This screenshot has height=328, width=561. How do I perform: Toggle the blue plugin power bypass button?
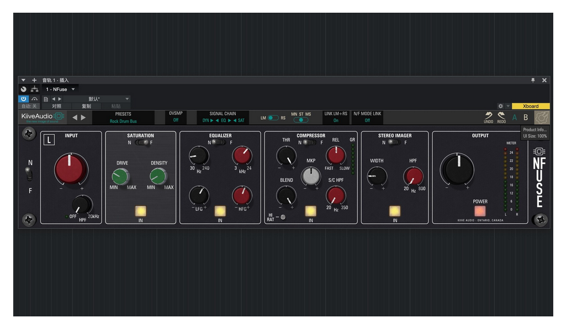pyautogui.click(x=24, y=99)
